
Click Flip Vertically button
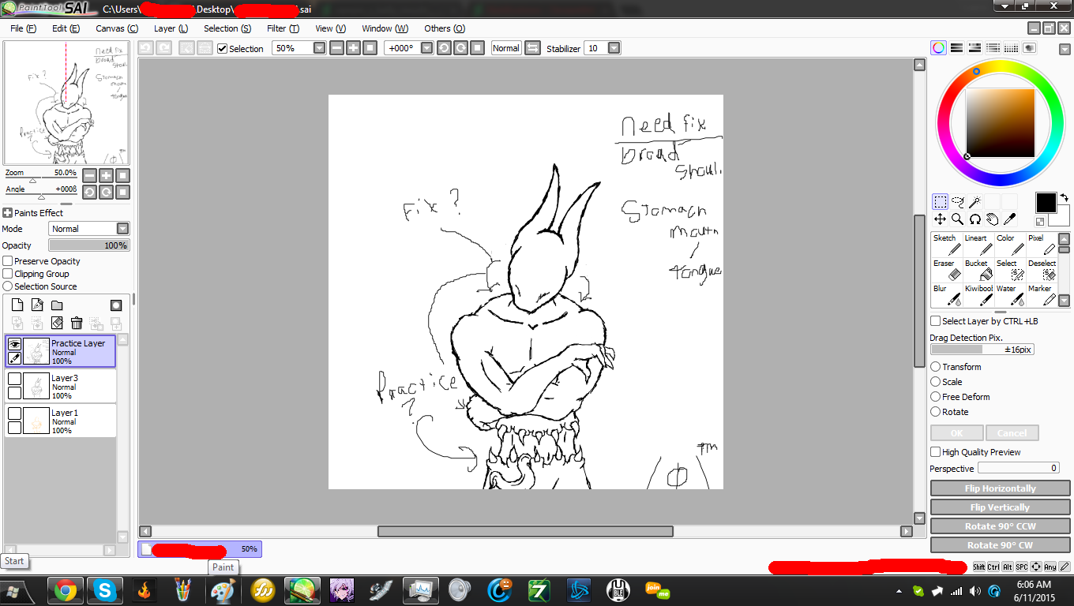click(1000, 507)
